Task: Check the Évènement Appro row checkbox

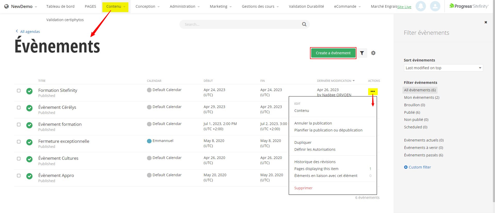Action: point(19,176)
